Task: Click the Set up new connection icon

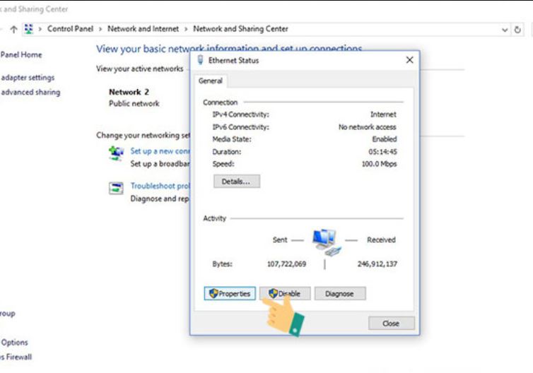Action: 116,153
